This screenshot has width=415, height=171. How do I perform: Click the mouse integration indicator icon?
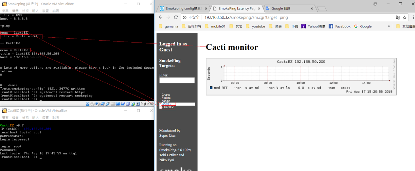tap(133, 104)
